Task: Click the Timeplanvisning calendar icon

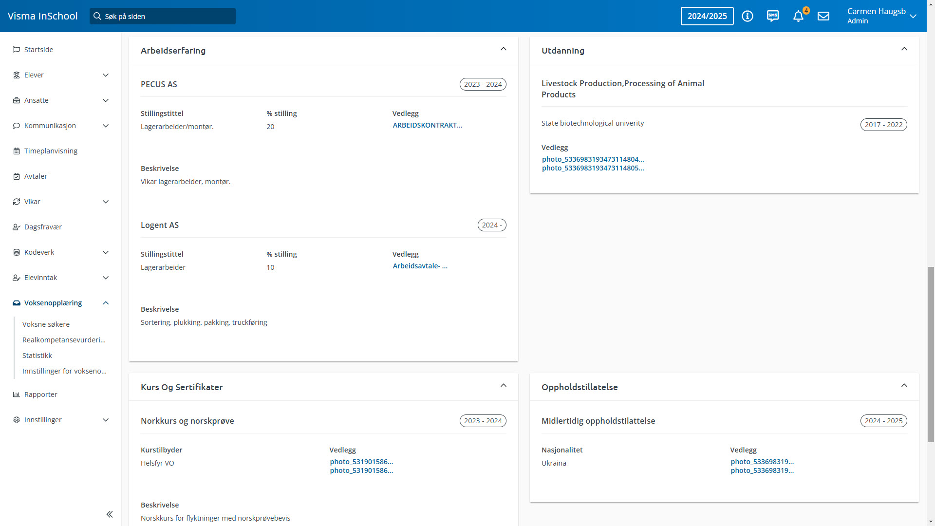Action: pyautogui.click(x=17, y=151)
